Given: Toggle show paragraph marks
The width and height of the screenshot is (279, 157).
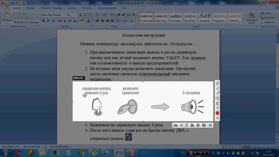Looking at the screenshot, I should (134, 15).
